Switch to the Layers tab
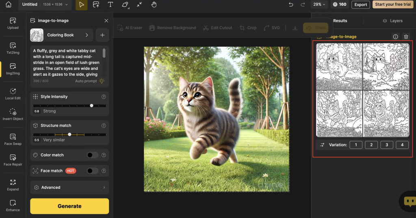 click(x=392, y=21)
